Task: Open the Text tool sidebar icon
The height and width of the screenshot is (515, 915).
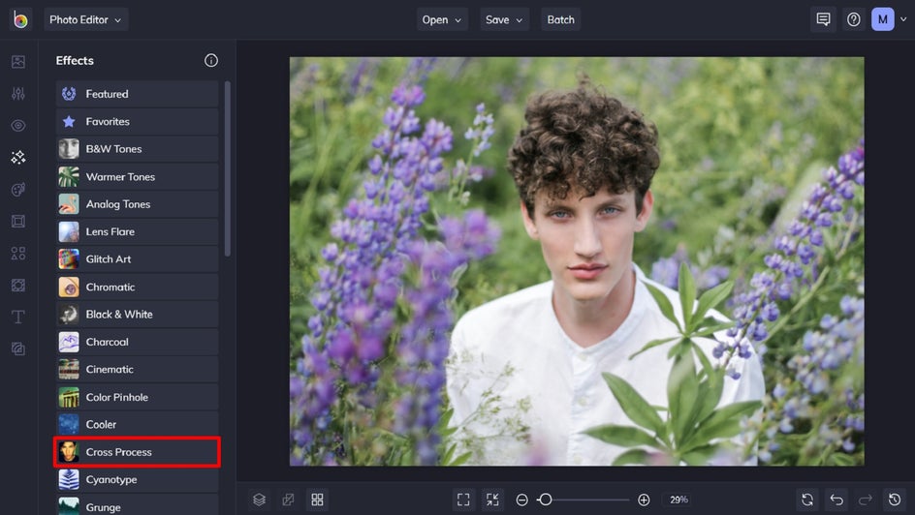Action: 18,317
